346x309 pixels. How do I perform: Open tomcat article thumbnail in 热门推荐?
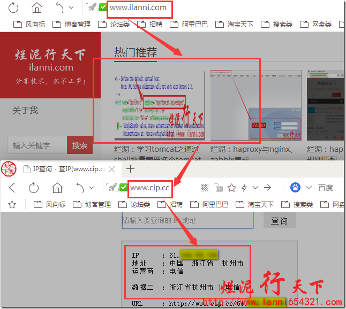tap(160, 105)
